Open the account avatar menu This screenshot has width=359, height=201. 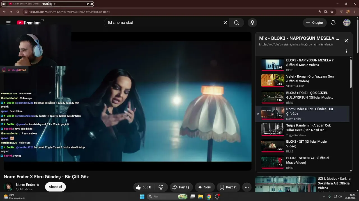[x=347, y=23]
